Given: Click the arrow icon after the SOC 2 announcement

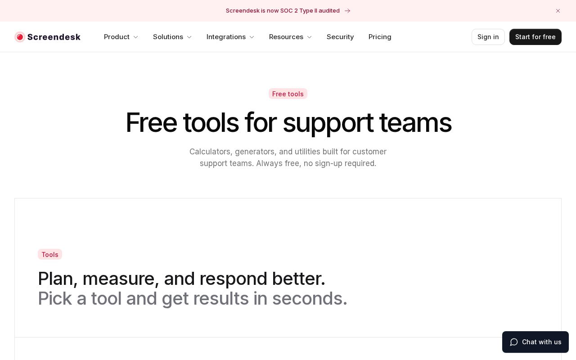Looking at the screenshot, I should coord(347,11).
